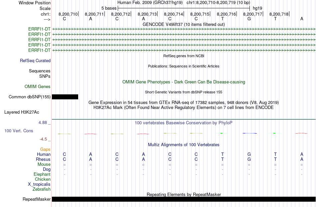Click the Elephant species label

coord(42,174)
